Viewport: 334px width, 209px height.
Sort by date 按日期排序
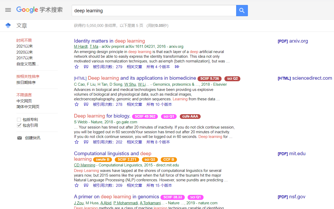pos(26,82)
